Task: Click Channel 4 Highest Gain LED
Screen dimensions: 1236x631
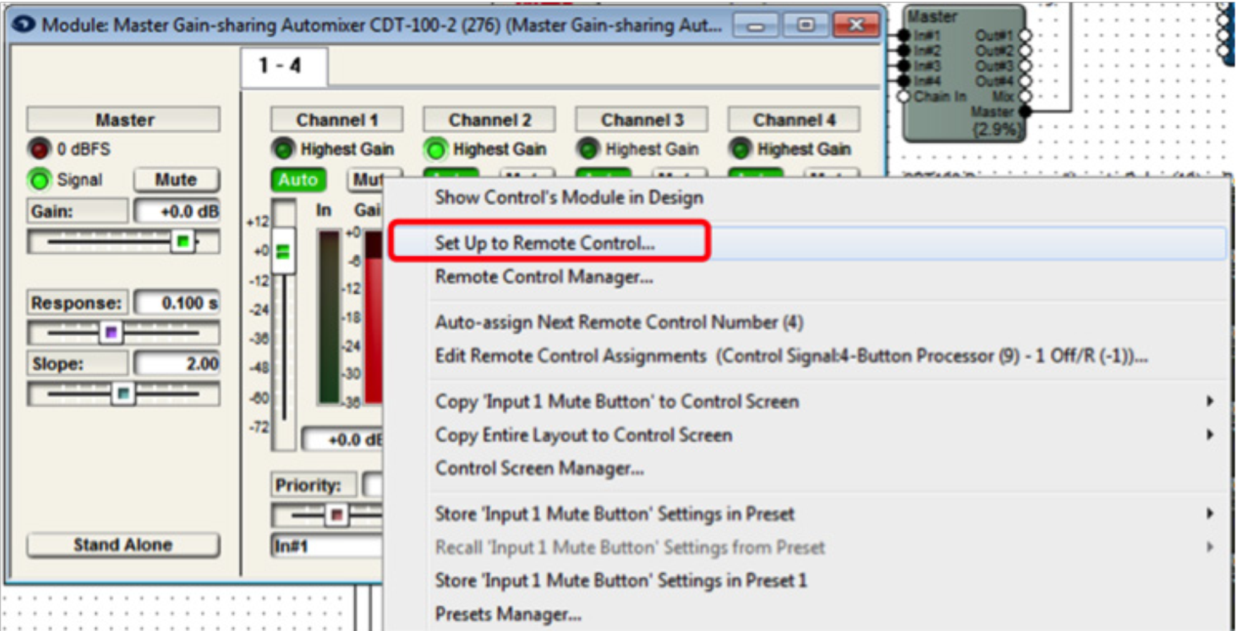Action: pos(740,149)
